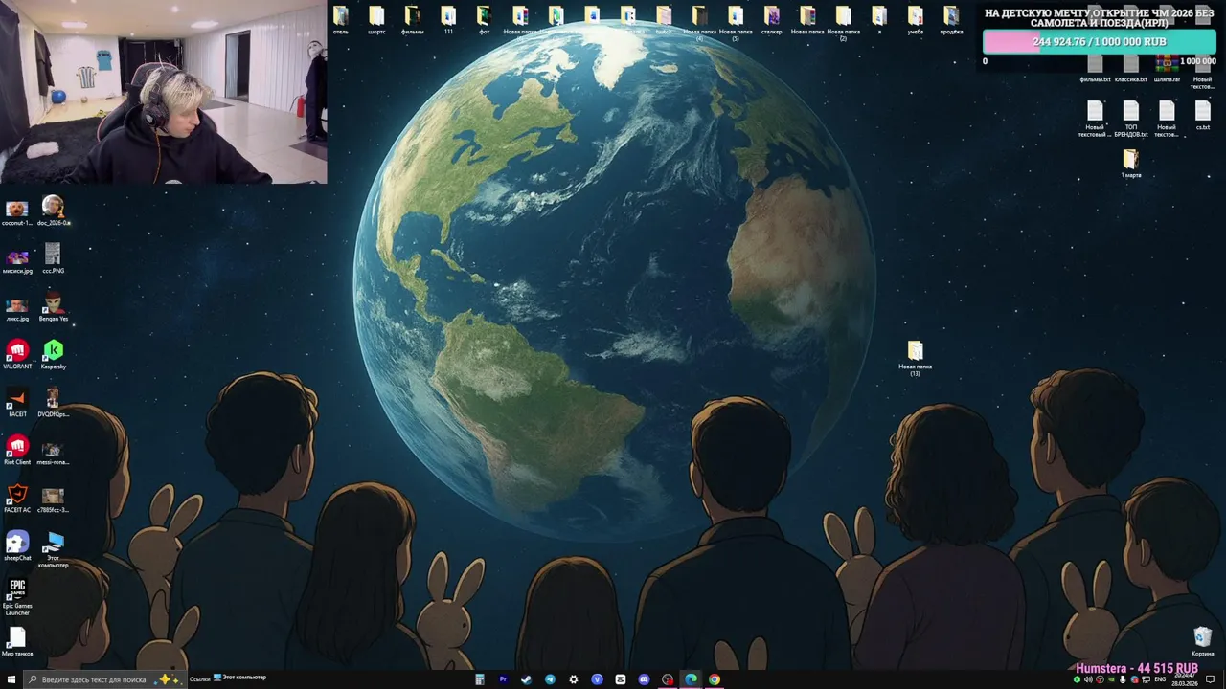Select the cs.txt text file
This screenshot has height=689, width=1226.
pos(1203,116)
